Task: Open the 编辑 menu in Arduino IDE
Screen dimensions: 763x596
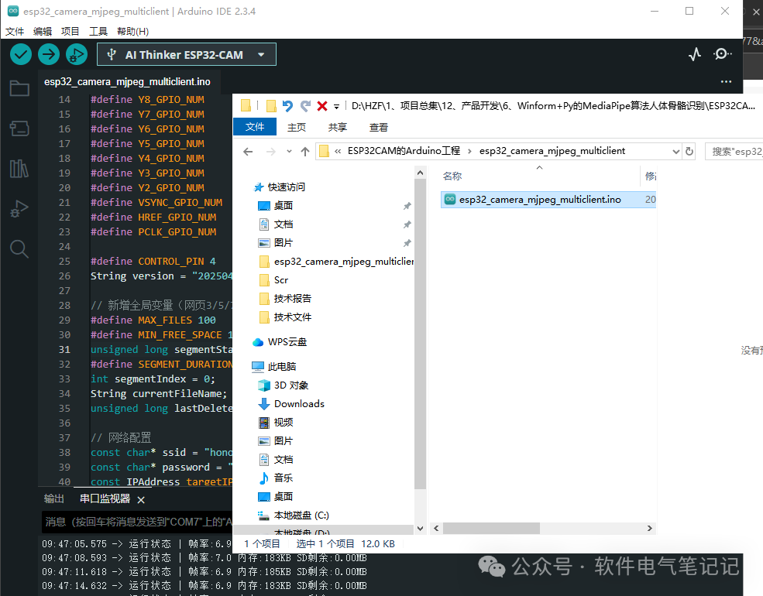Action: tap(43, 32)
